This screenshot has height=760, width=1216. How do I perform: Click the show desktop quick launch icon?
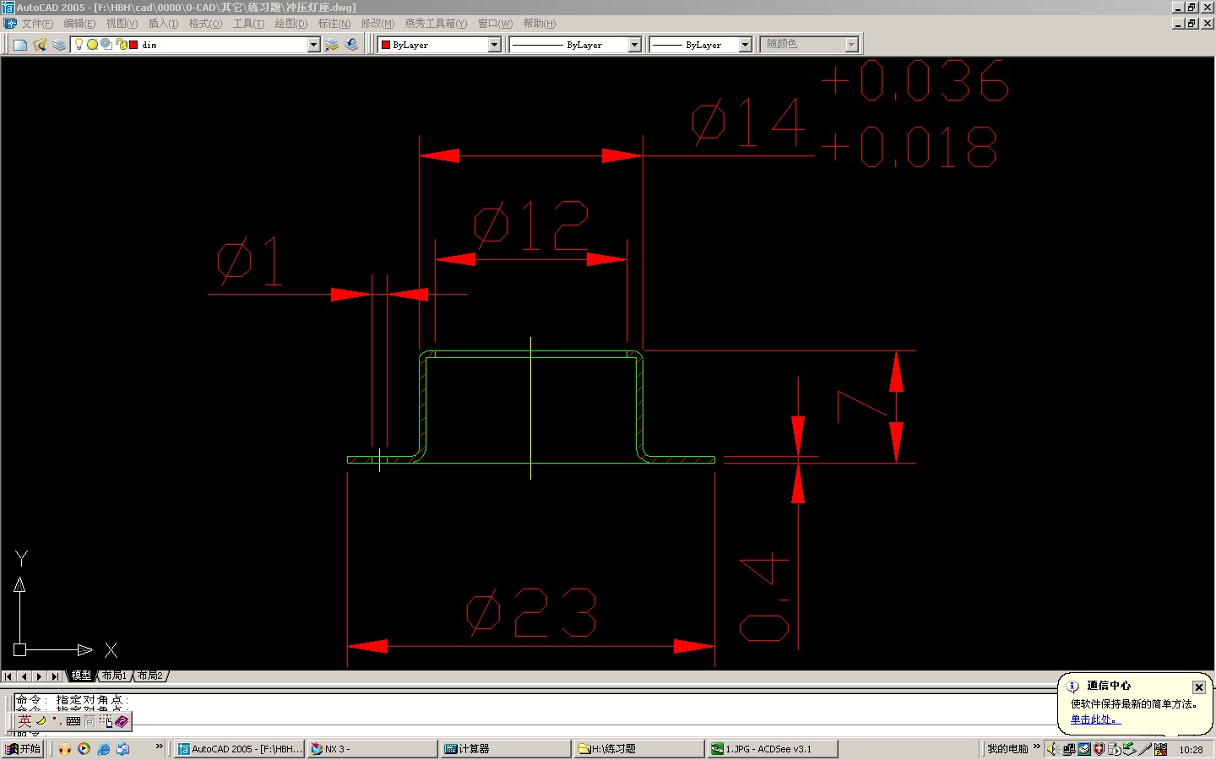coord(123,749)
